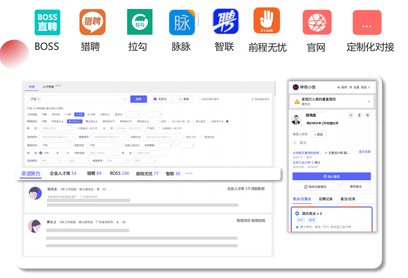Click the 官网 globe icon

click(x=317, y=22)
